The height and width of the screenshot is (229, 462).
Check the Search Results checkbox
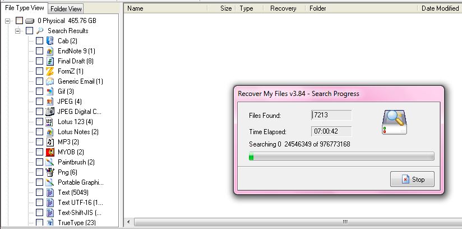[x=29, y=31]
